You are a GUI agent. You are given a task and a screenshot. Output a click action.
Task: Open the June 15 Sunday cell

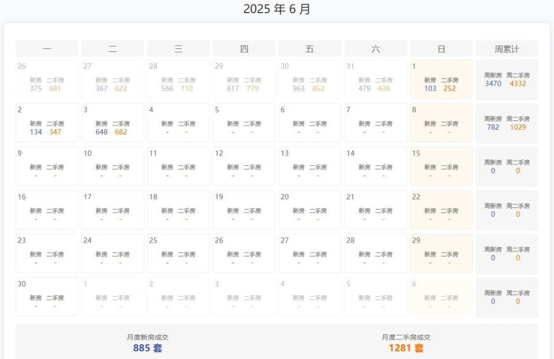point(441,166)
